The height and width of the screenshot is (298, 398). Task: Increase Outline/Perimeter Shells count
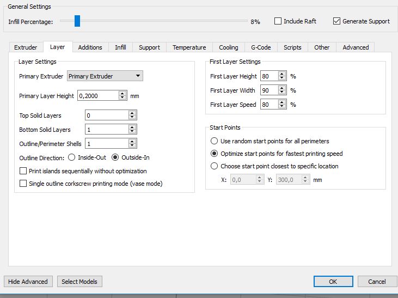pyautogui.click(x=132, y=141)
